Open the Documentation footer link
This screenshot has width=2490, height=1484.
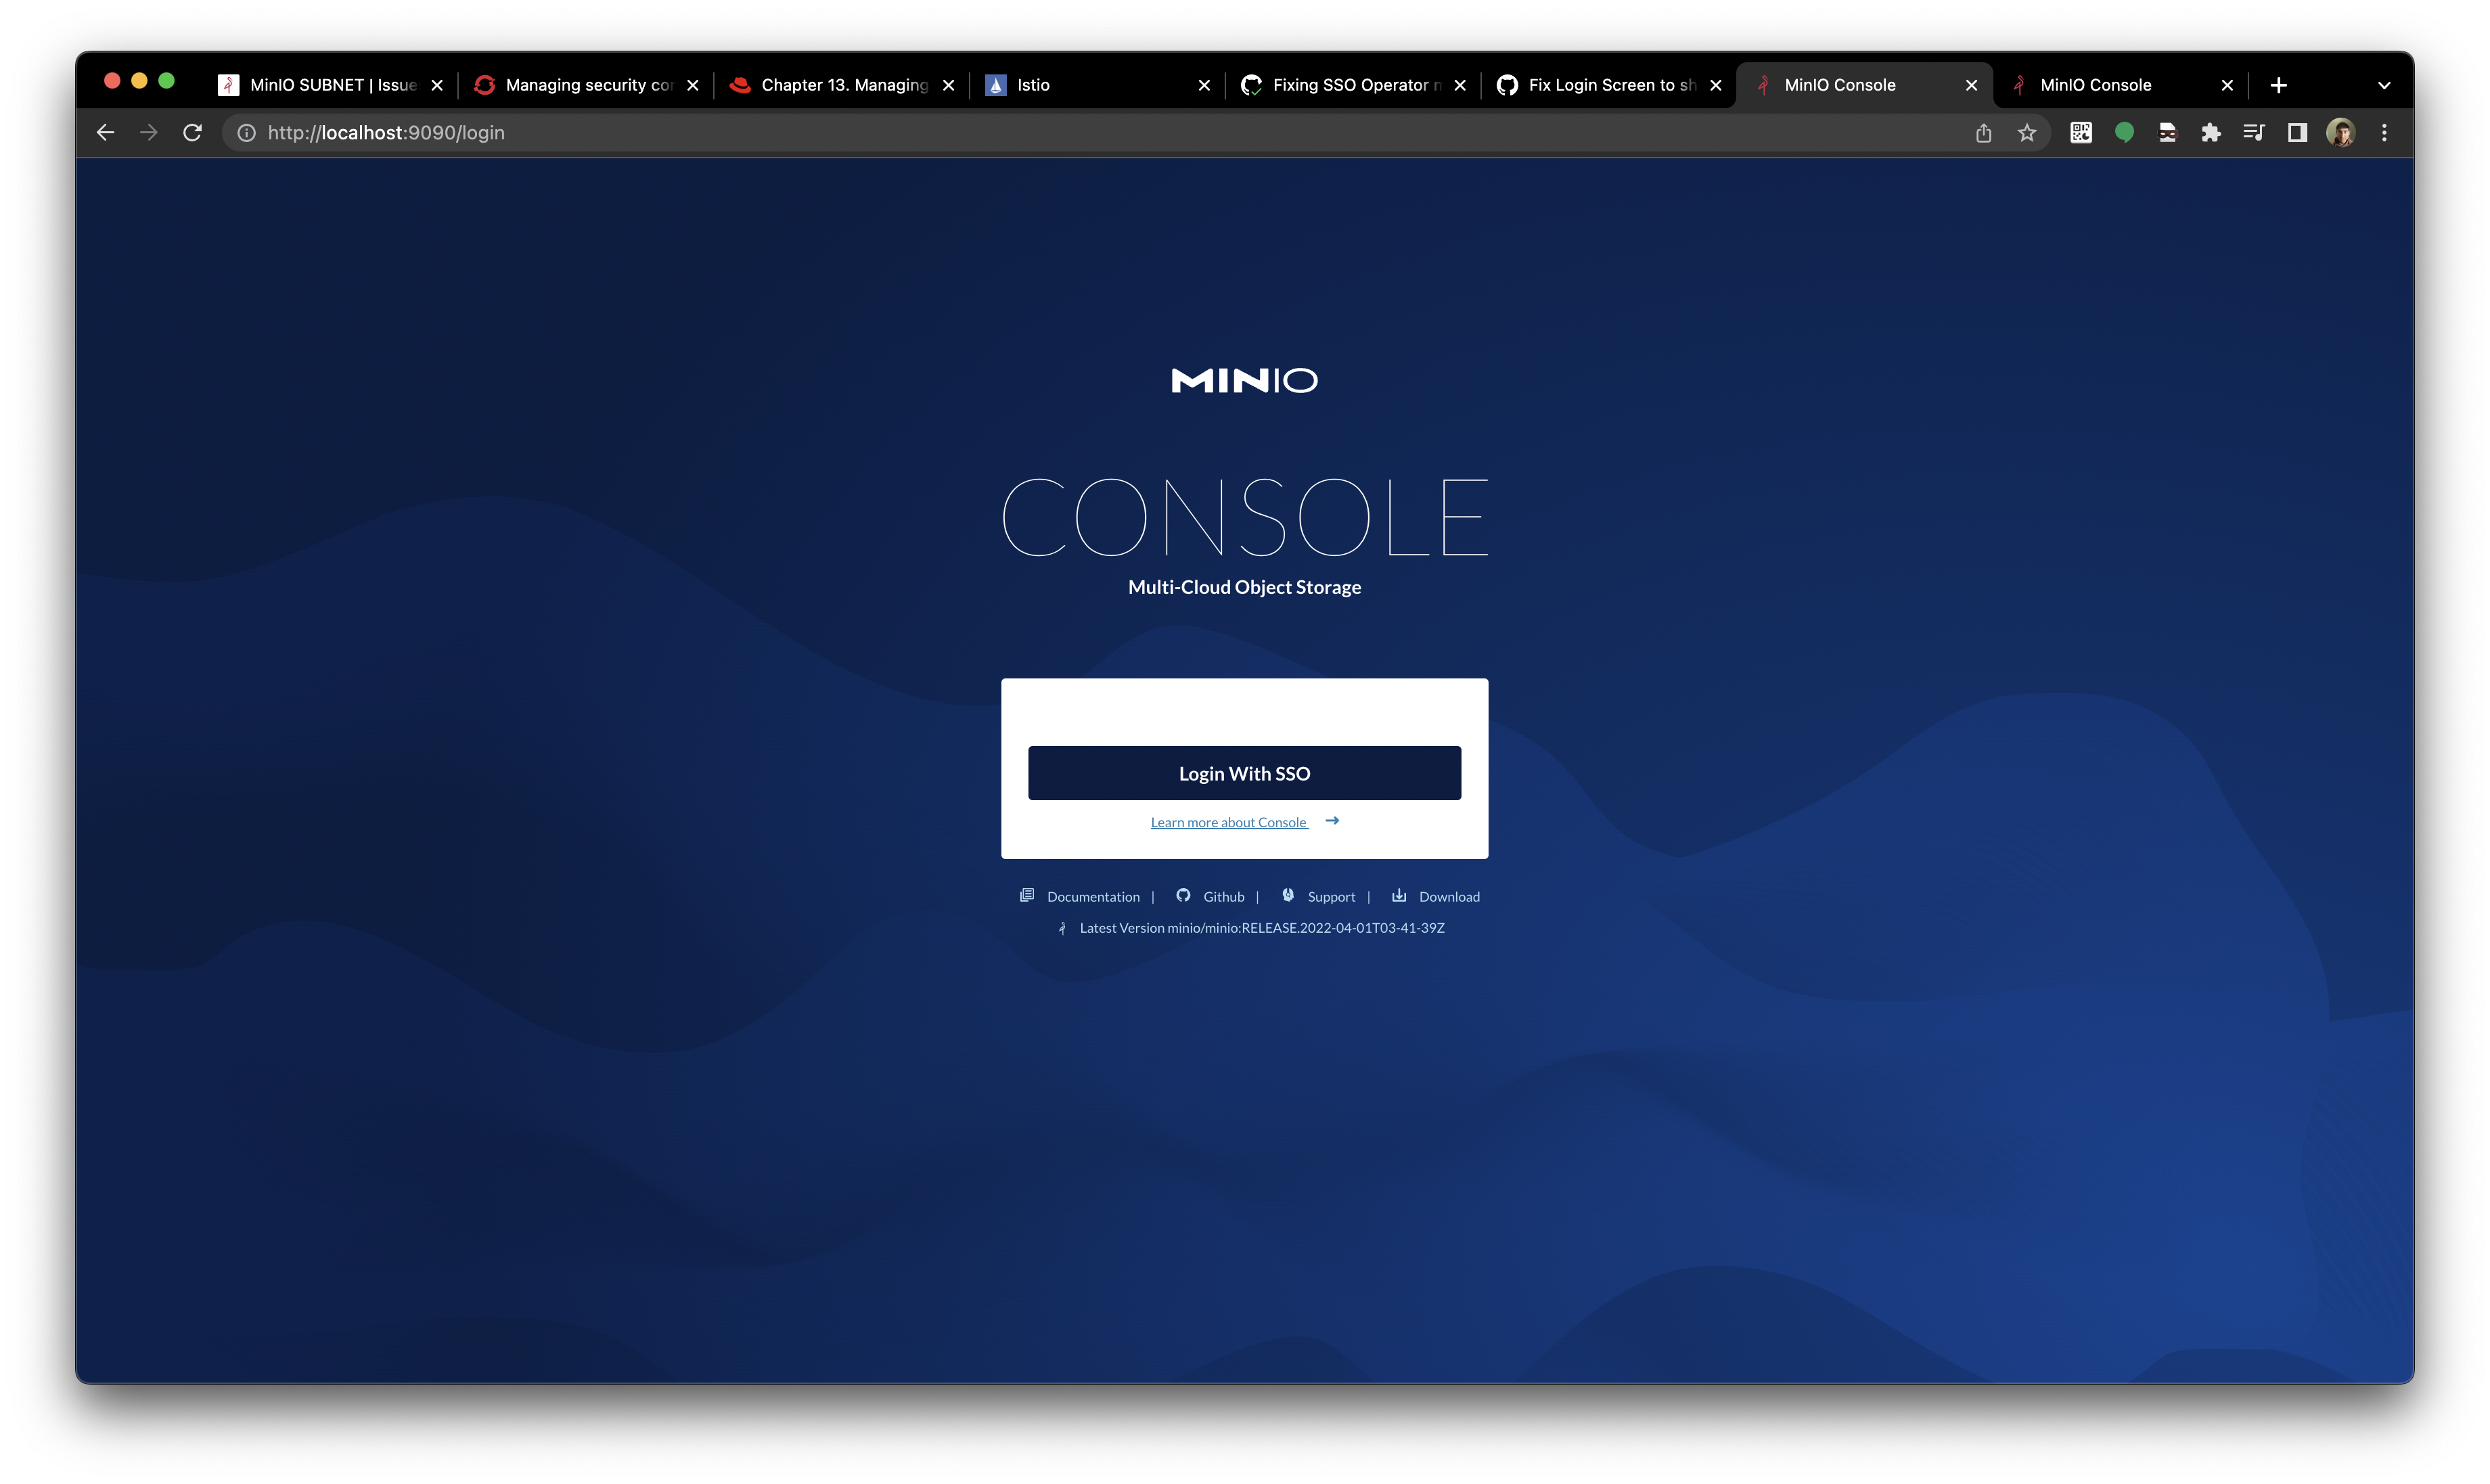coord(1091,896)
